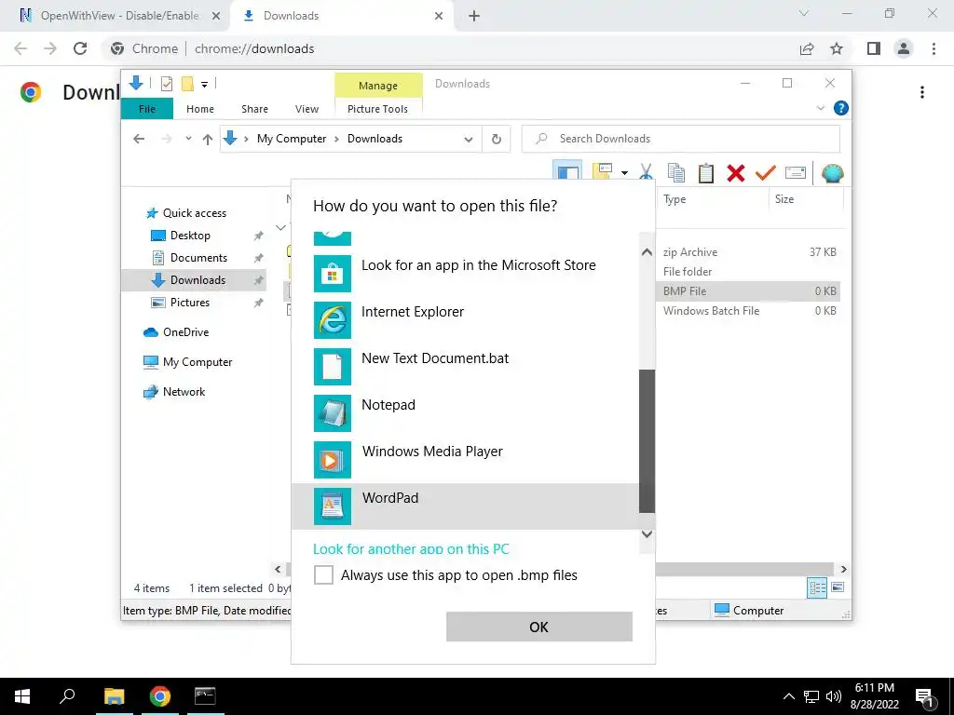Switch to OpenWithView Chrome tab
Viewport: 954px width, 715px height.
pyautogui.click(x=119, y=16)
